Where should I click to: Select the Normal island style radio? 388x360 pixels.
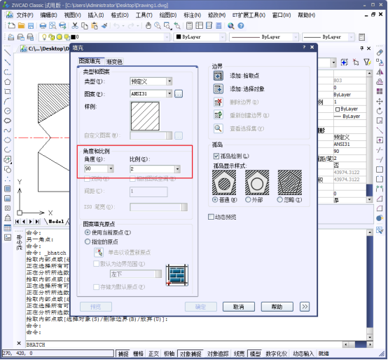[x=215, y=199]
